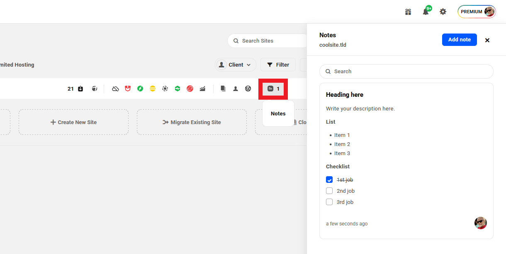Focus the Search Sites field
The image size is (506, 254).
[268, 41]
